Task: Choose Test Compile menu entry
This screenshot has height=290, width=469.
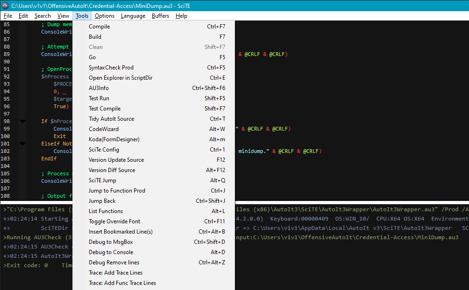Action: (x=154, y=109)
